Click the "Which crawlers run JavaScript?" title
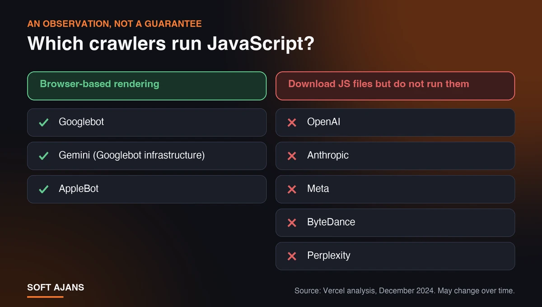The image size is (542, 307). [171, 44]
